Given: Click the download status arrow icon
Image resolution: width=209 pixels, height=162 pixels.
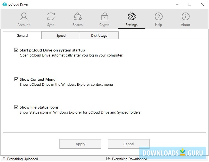Looking at the screenshot, I should coord(108,158).
